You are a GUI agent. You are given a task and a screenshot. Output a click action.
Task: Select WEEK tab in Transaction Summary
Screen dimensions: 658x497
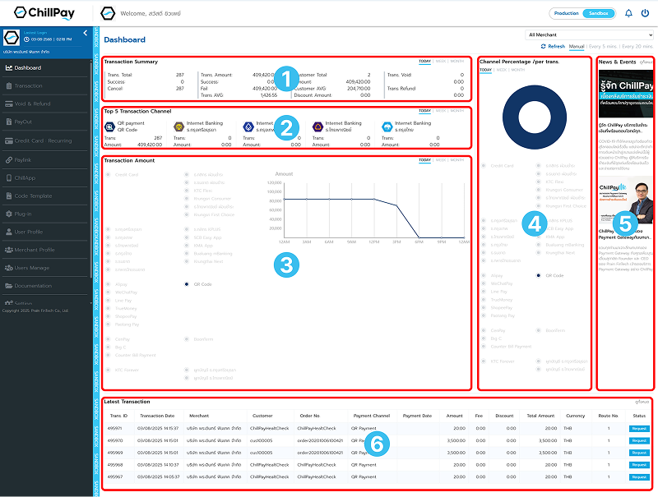[441, 61]
